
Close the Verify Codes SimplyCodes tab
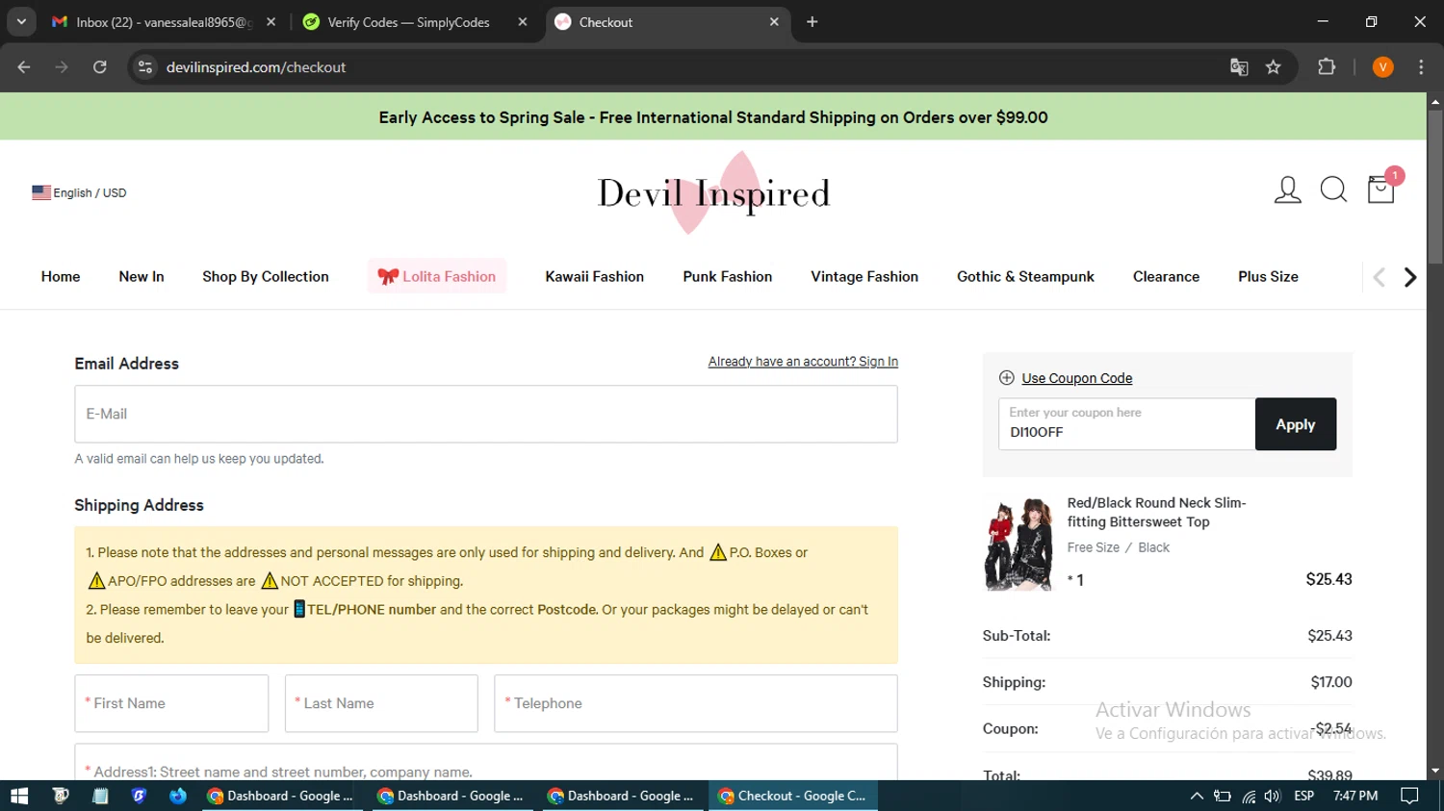click(523, 22)
